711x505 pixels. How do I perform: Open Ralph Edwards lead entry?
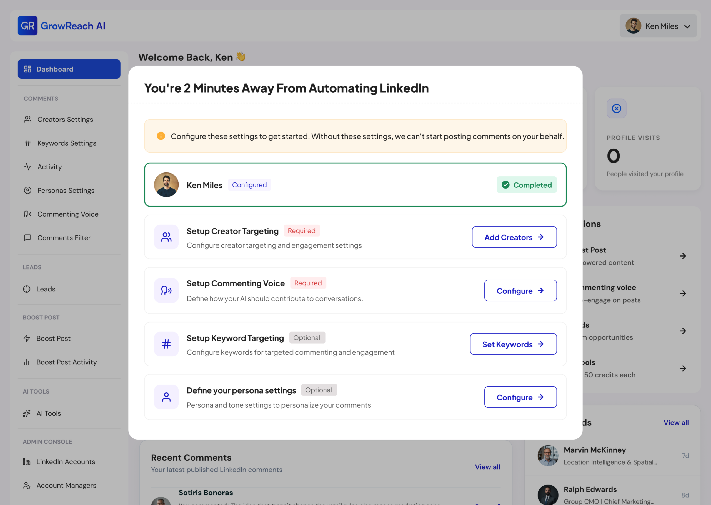tap(613, 494)
